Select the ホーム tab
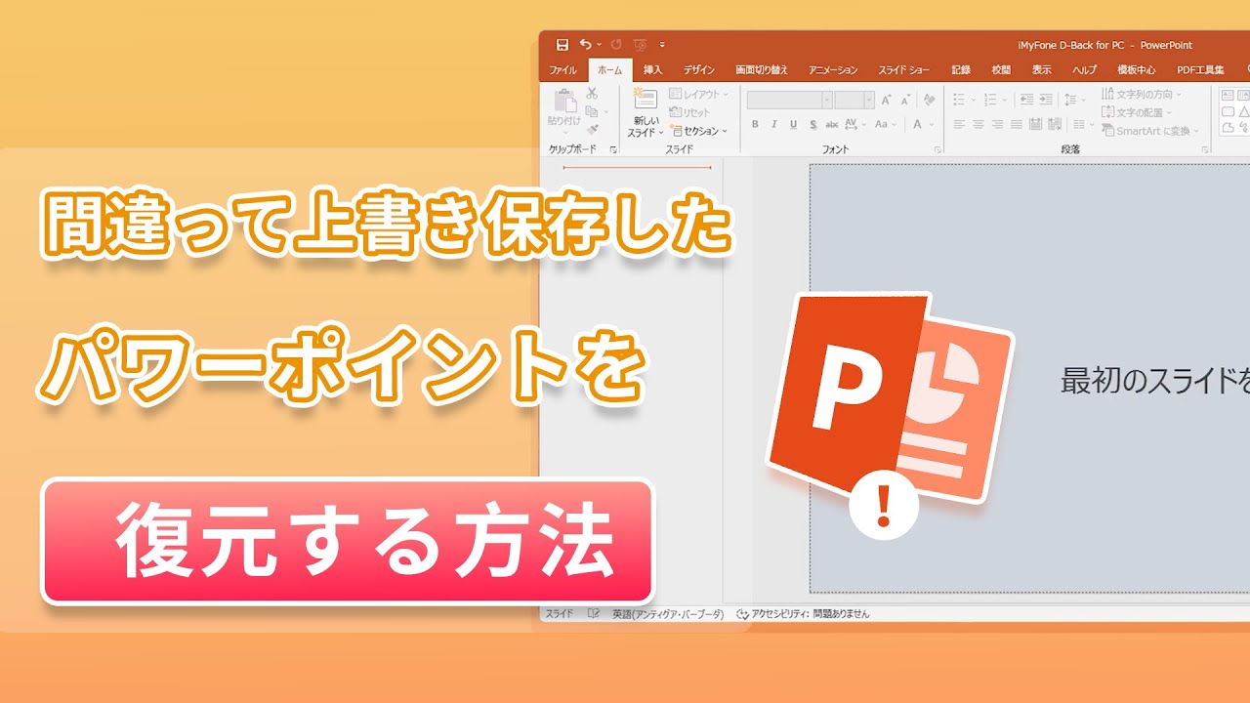1250x703 pixels. [610, 70]
